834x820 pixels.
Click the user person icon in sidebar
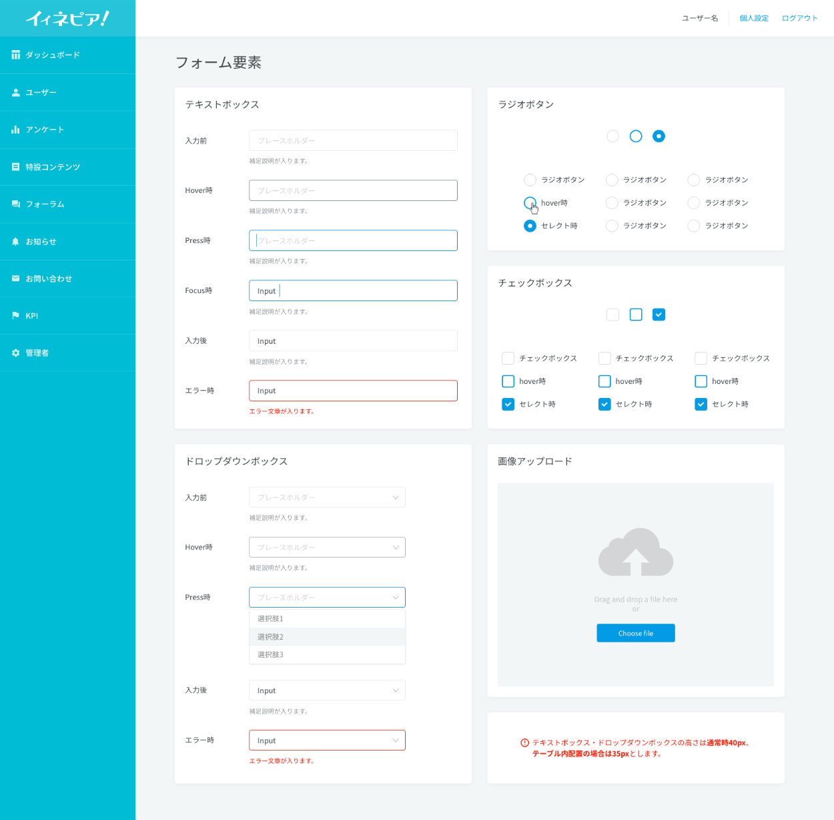[x=15, y=93]
